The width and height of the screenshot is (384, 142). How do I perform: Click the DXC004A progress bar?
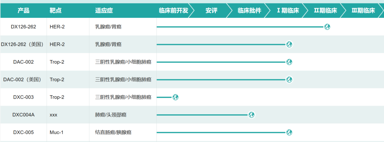[202, 115]
